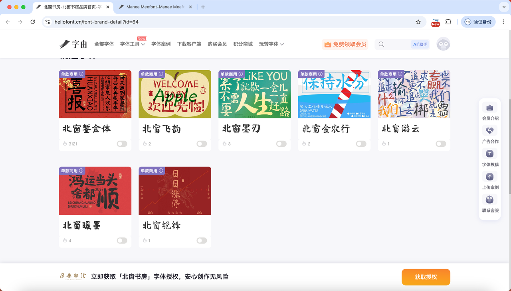The height and width of the screenshot is (291, 511).
Task: Click the user avatar icon
Action: tap(443, 44)
